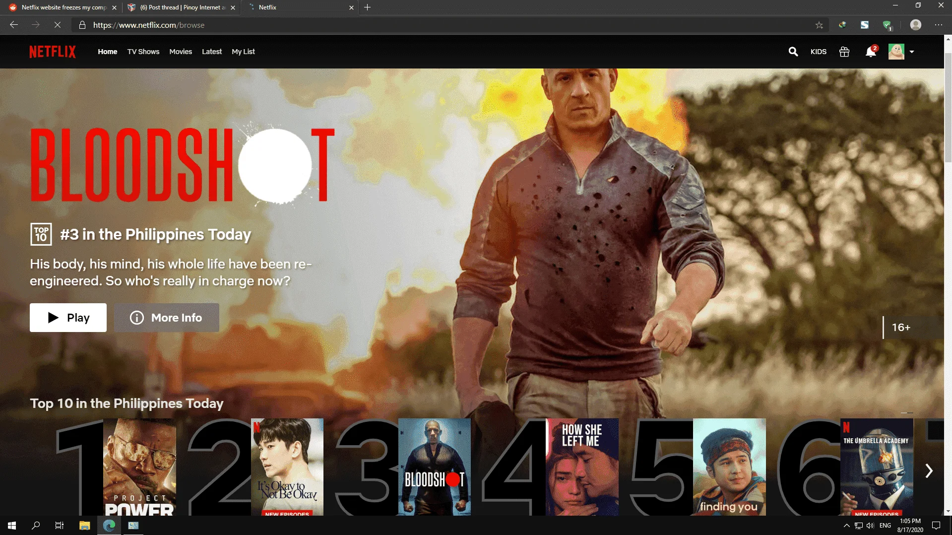This screenshot has width=952, height=535.
Task: Select the Netflix browser tab
Action: [x=300, y=7]
